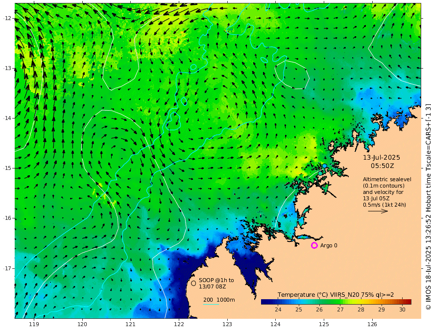Click the '13/07 08Z' text
Image resolution: width=431 pixels, height=333 pixels.
tap(213, 286)
